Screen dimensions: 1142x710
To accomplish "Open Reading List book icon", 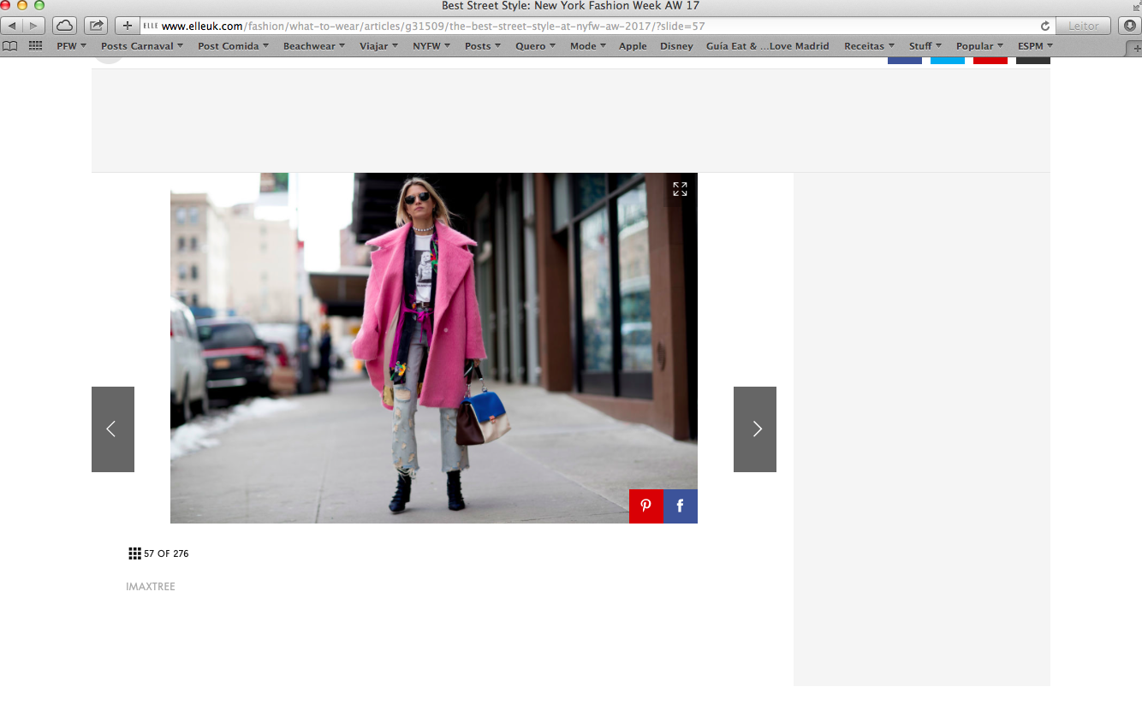I will (x=10, y=46).
